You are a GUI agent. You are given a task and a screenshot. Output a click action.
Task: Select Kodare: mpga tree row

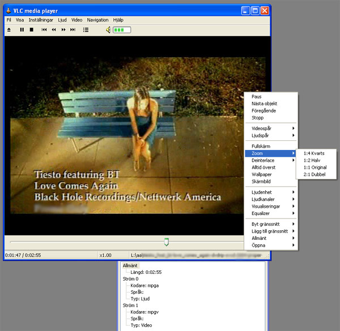tap(144, 286)
